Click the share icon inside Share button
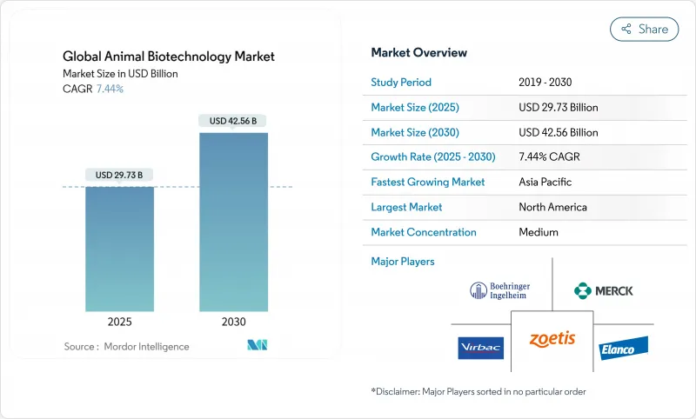696x419 pixels. pos(626,30)
